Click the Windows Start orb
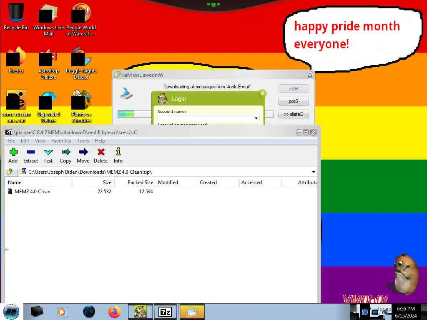 [11, 312]
